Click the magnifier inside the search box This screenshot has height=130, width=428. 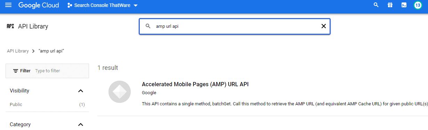[x=148, y=26]
